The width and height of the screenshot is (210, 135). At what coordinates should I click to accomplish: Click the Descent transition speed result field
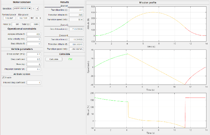[76, 49]
